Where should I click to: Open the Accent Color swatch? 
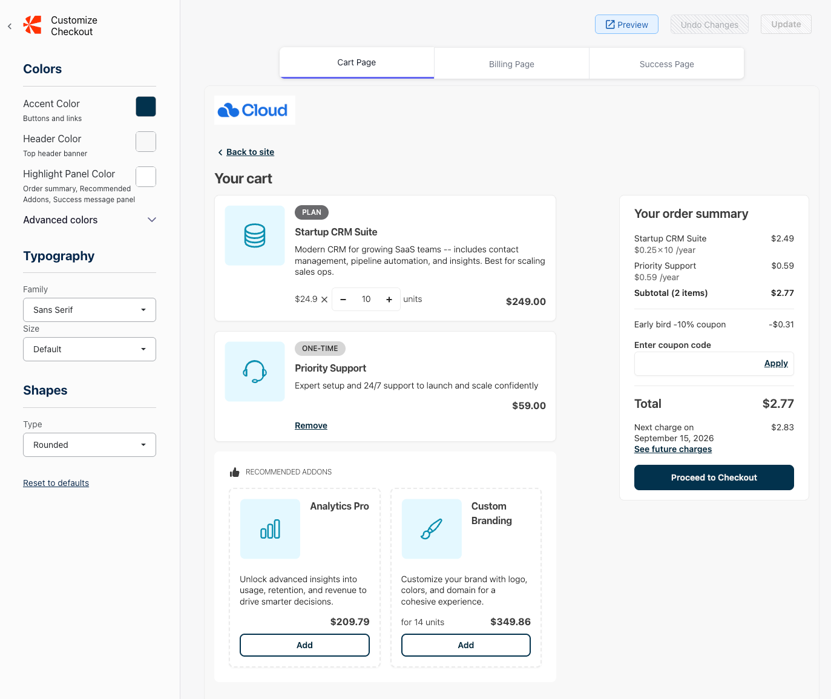(146, 107)
